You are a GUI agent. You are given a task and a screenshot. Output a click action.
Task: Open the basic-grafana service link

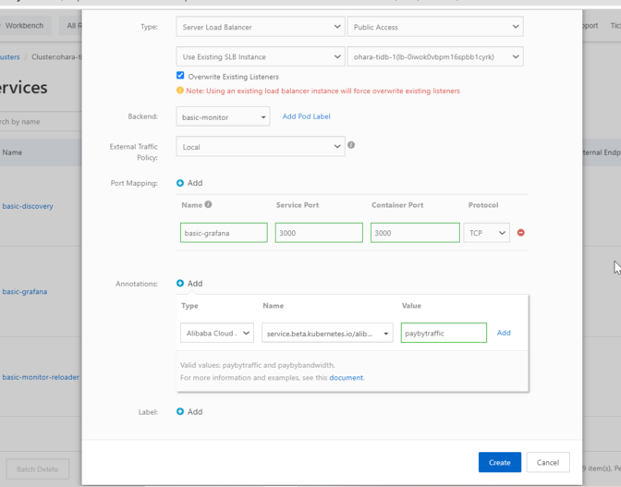tap(25, 291)
